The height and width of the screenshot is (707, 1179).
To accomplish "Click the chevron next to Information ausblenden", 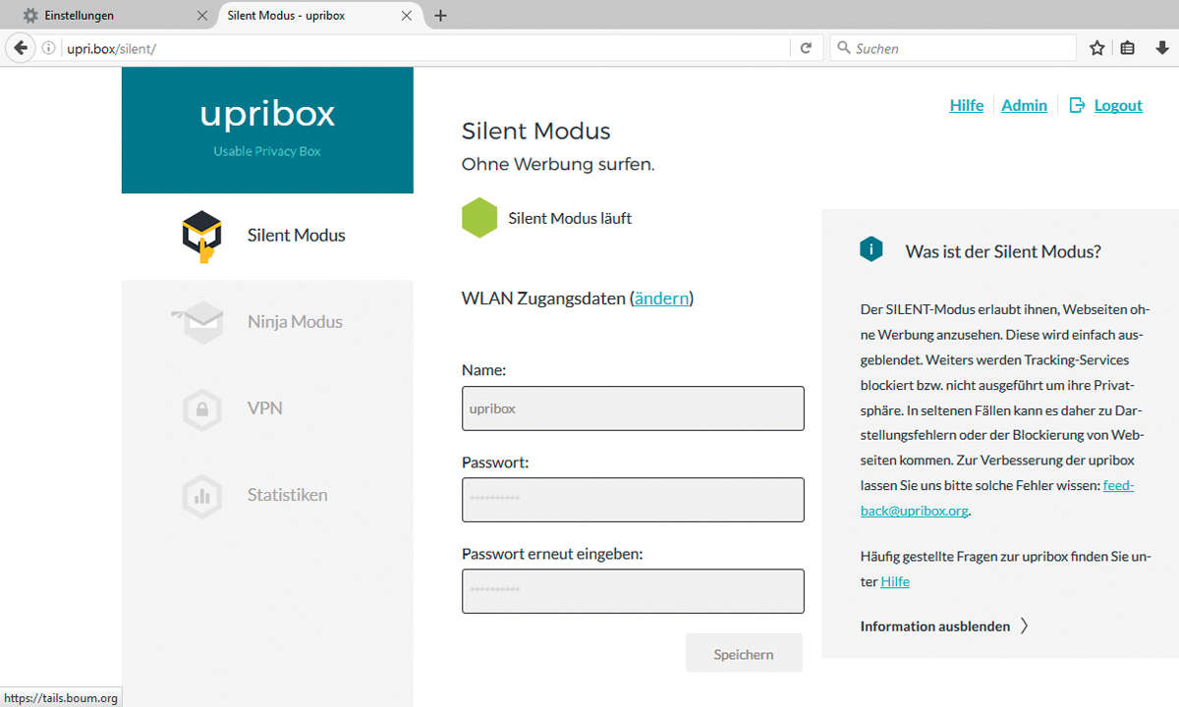I will pos(1024,625).
